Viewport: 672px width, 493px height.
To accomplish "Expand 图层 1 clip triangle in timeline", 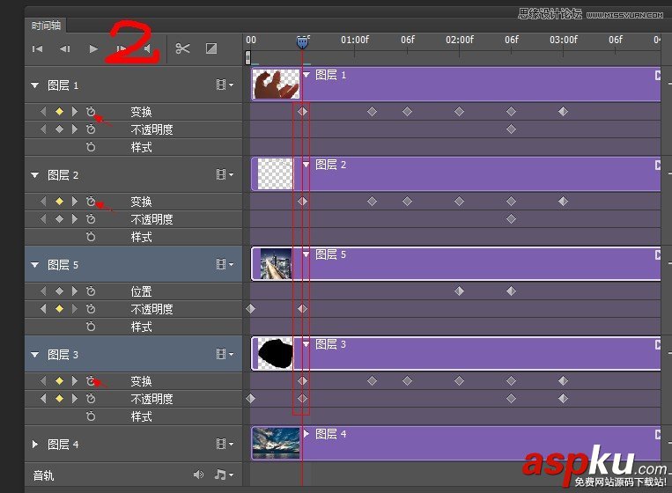I will [x=306, y=75].
